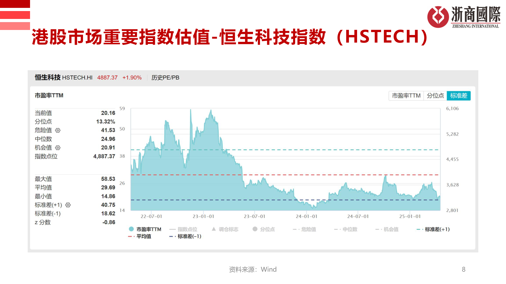Select the 标准差 view tab
Viewport: 506px width, 284px height.
tap(459, 96)
